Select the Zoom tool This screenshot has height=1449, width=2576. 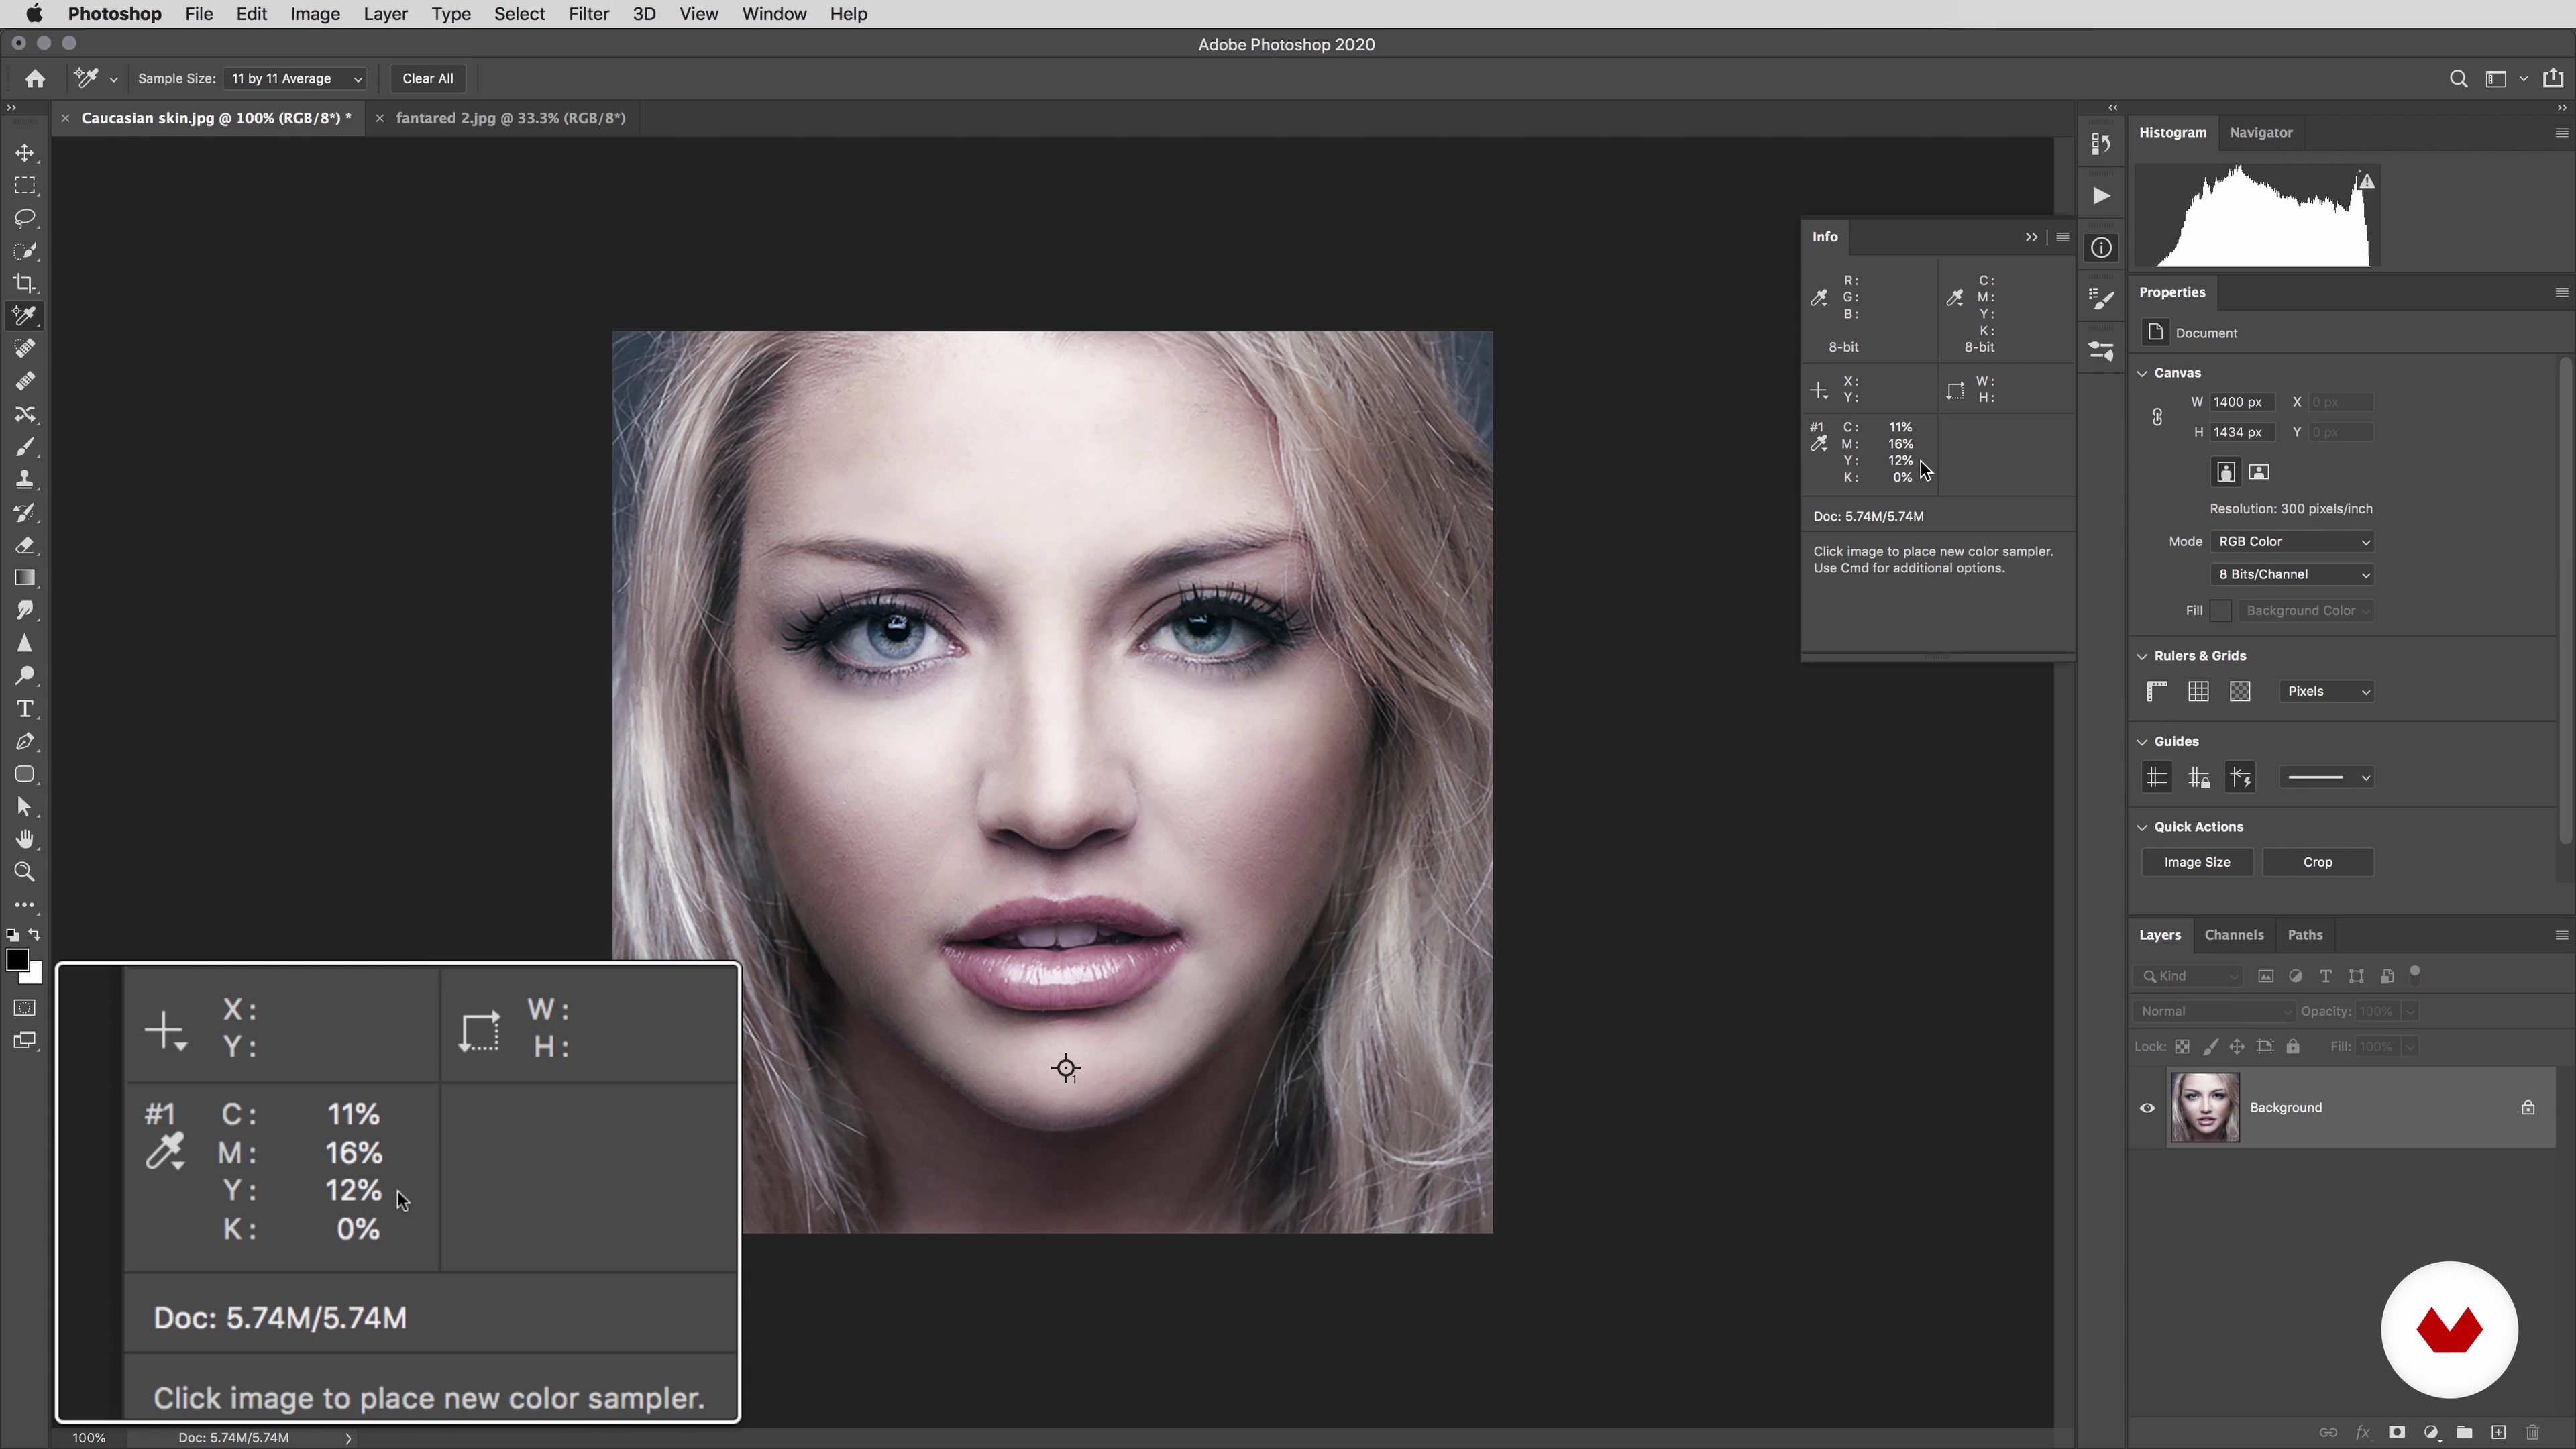click(x=25, y=872)
